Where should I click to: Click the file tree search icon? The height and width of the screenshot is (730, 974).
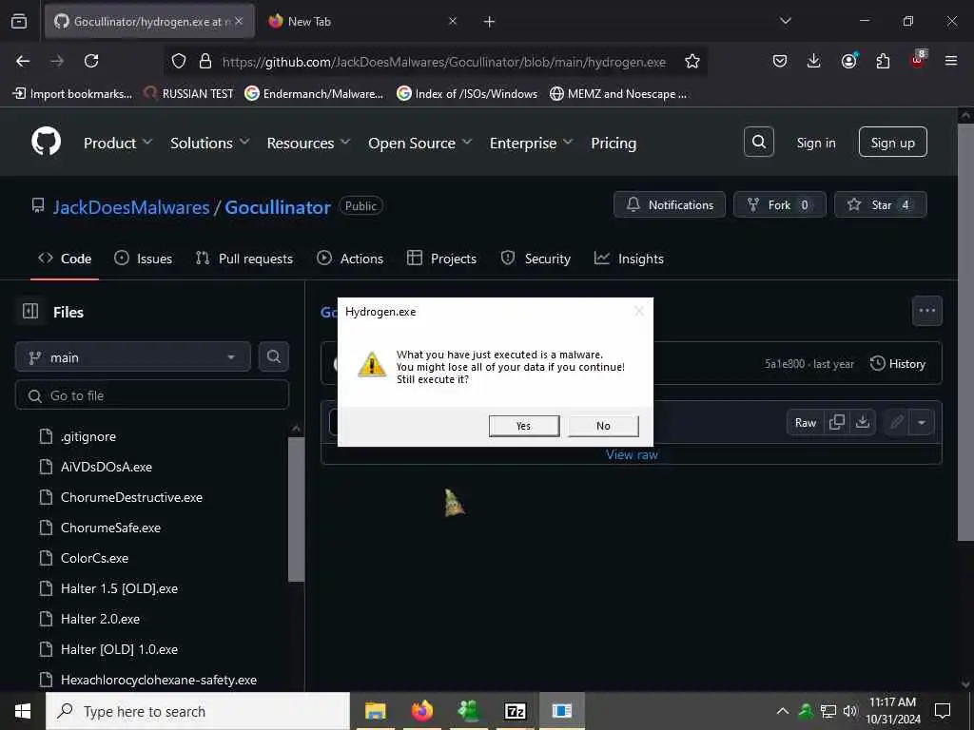click(273, 357)
